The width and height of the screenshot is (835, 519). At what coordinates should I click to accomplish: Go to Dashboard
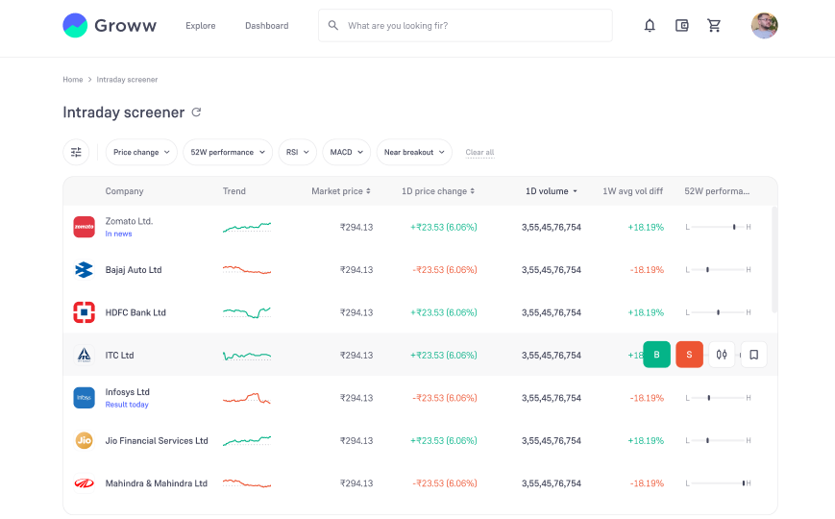tap(267, 26)
